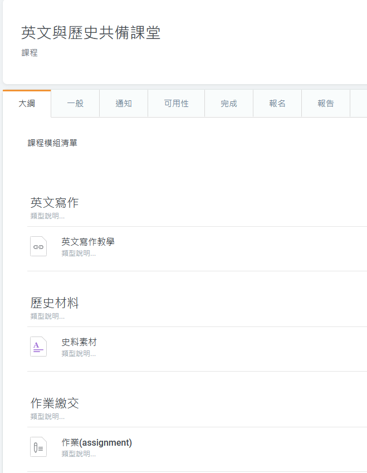
Task: Edit the description under the 作業繳交 heading
Action: 47,416
